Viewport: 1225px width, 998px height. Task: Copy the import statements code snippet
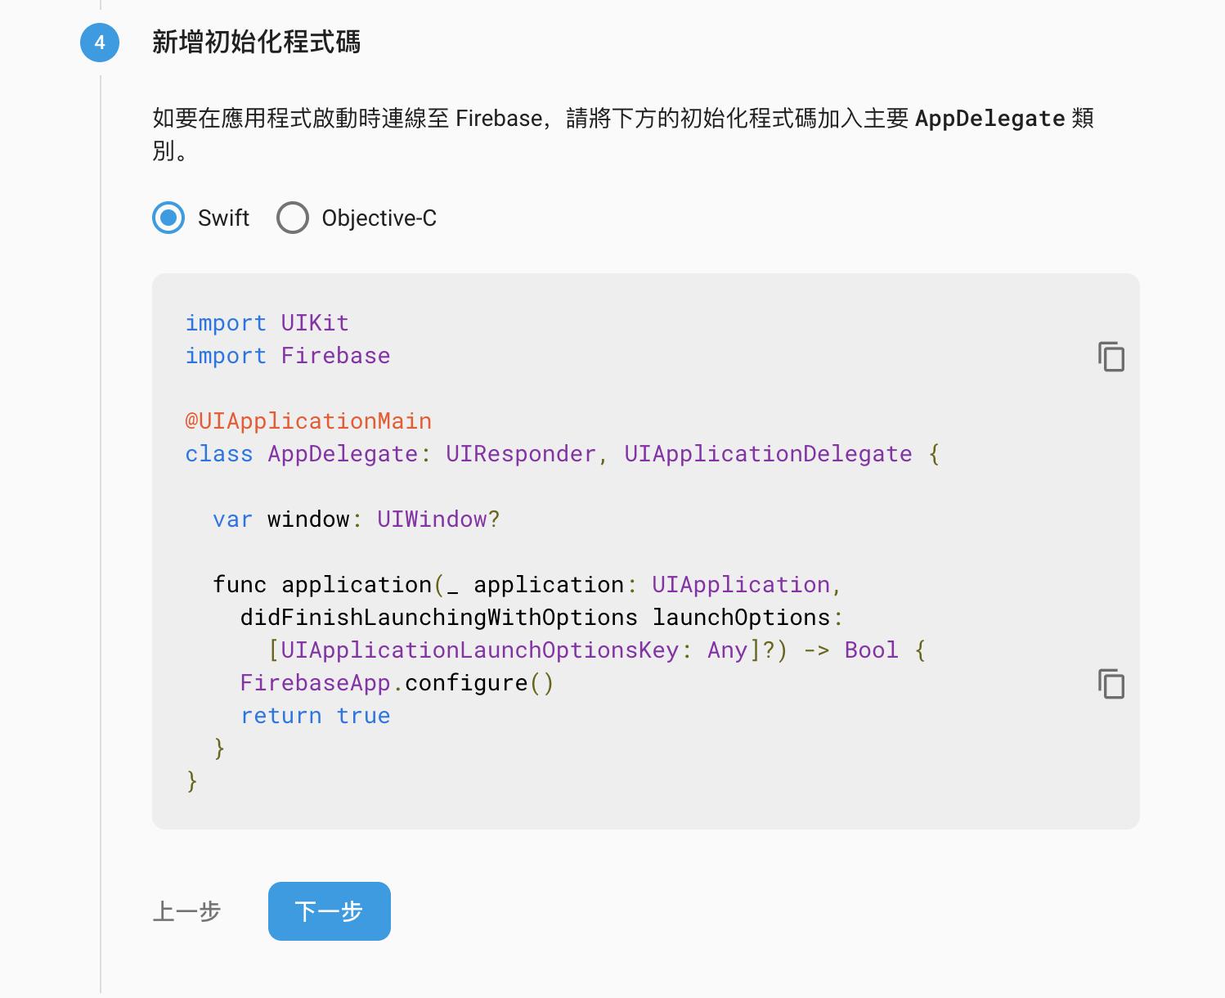[x=1111, y=357]
